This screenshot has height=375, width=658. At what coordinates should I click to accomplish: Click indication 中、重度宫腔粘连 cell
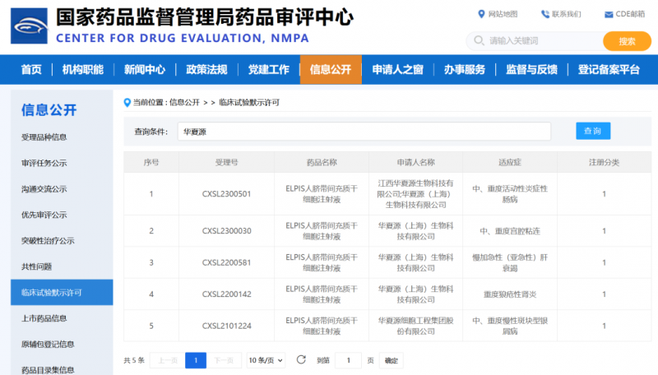click(510, 231)
